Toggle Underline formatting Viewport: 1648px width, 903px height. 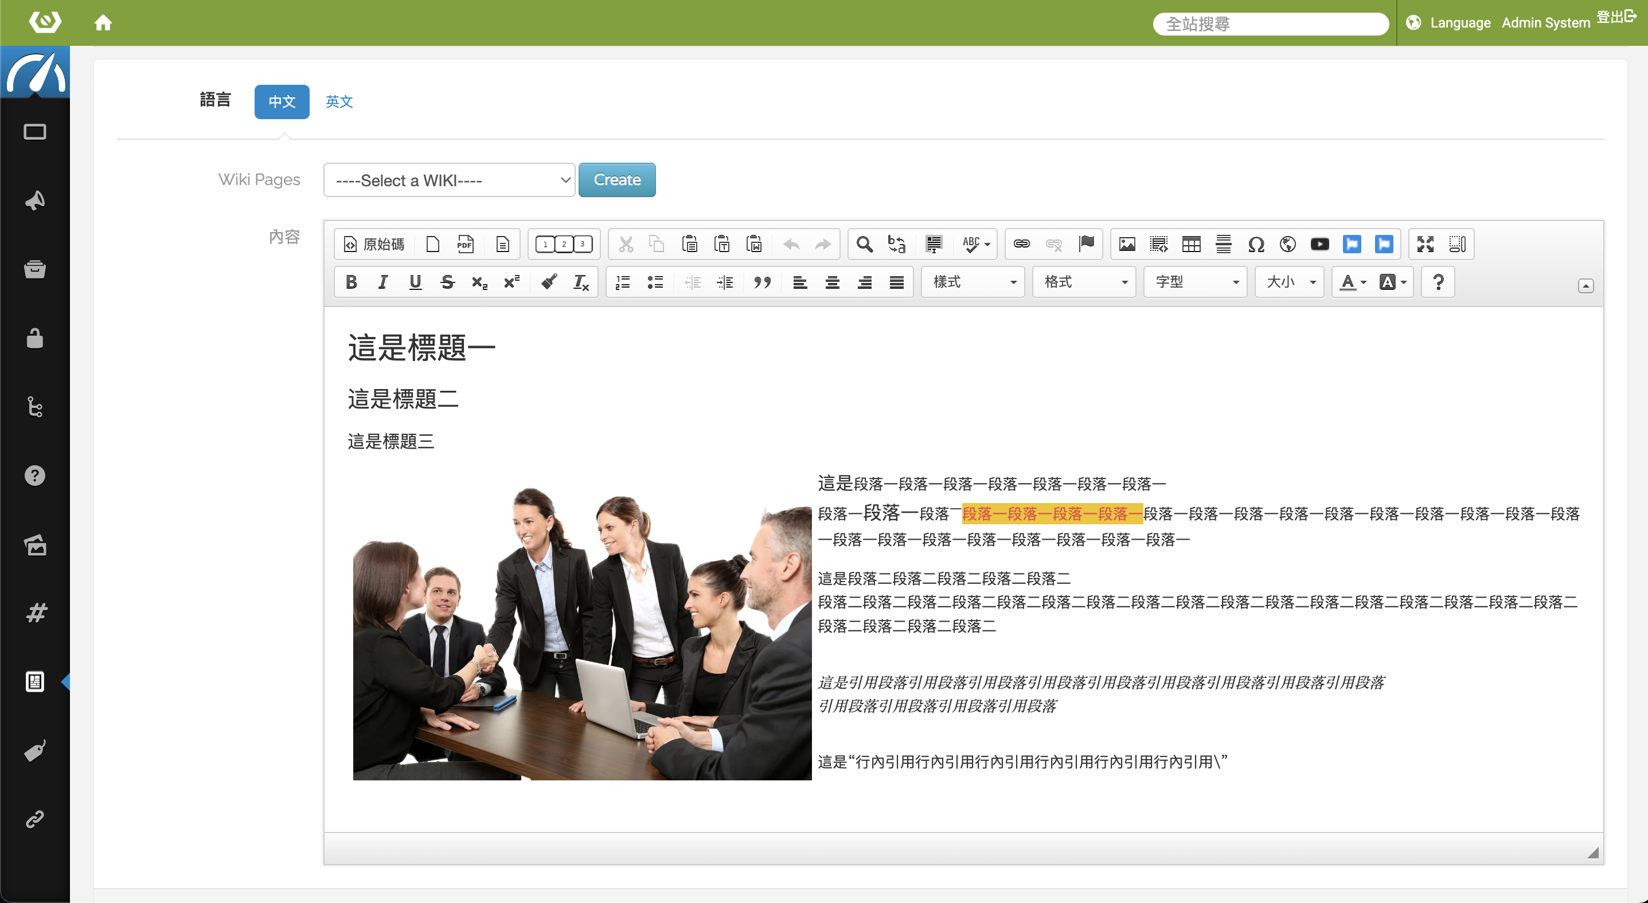[x=415, y=282]
